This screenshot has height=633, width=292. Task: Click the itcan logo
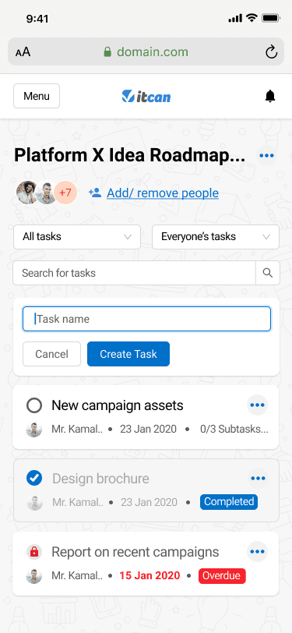146,96
